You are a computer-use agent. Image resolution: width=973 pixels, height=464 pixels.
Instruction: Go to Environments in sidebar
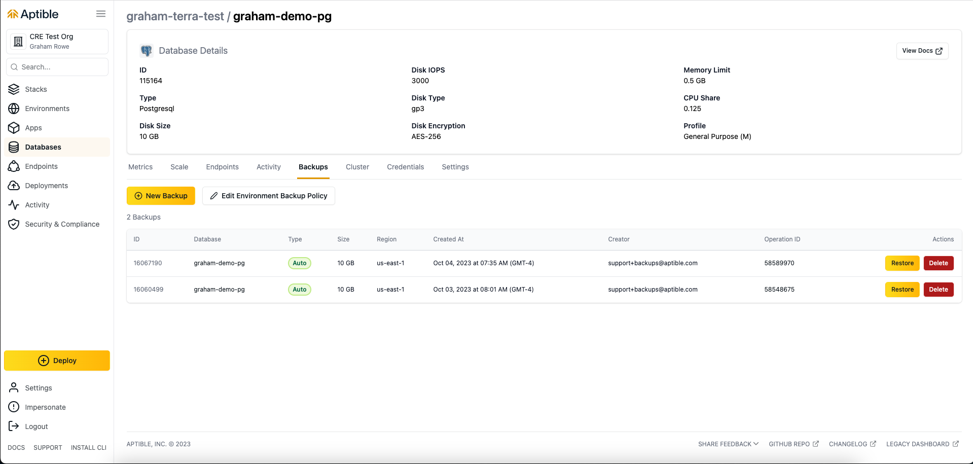[x=47, y=109]
